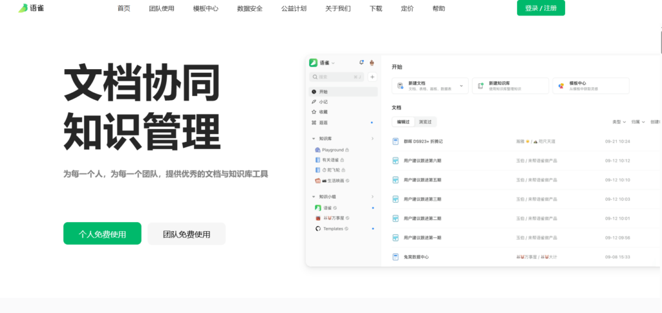Screen dimensions: 662x313
Task: Click the search field in app sidebar
Action: coord(336,77)
